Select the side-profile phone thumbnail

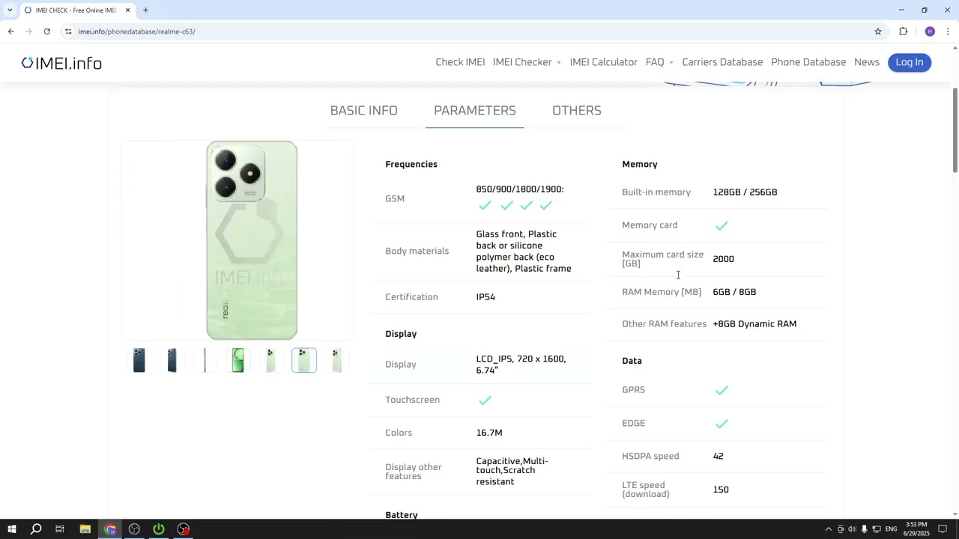pos(205,360)
